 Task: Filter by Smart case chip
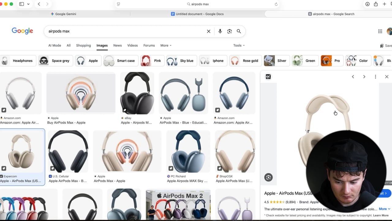pyautogui.click(x=121, y=61)
